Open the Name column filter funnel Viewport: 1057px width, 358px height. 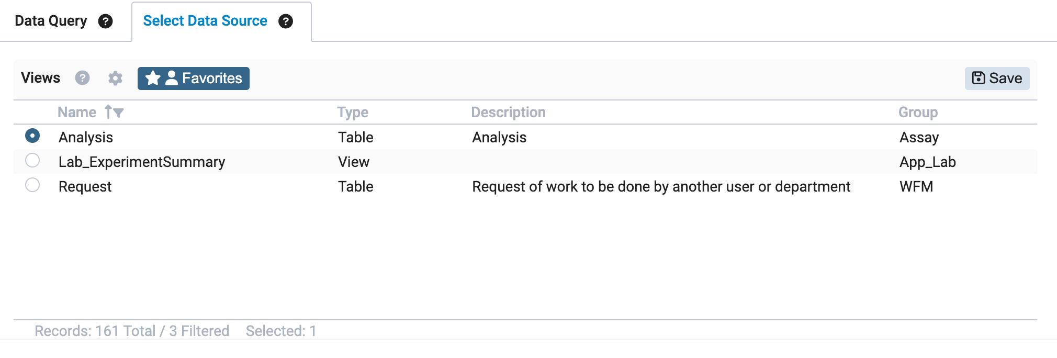click(119, 113)
